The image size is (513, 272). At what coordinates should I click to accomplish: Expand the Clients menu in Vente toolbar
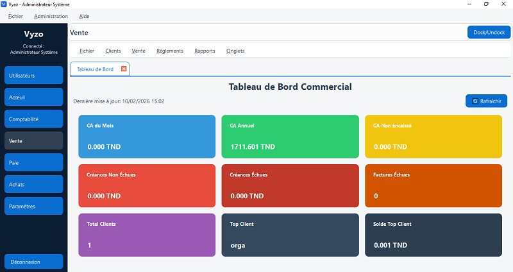click(113, 51)
